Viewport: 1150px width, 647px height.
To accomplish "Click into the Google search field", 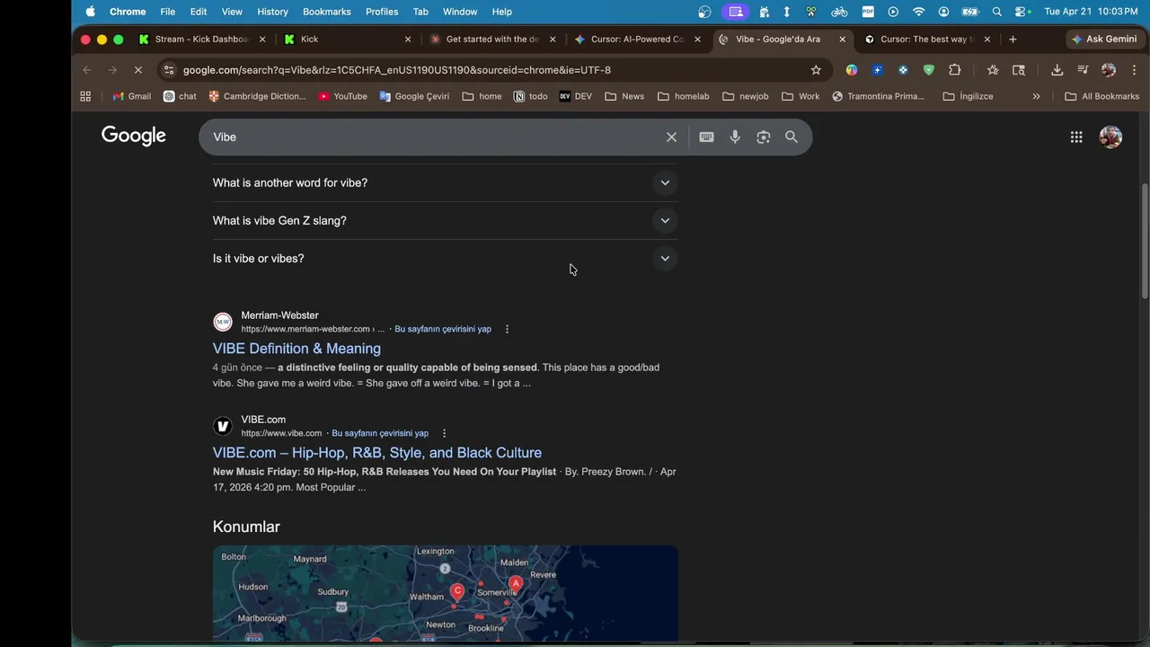I will 436,137.
